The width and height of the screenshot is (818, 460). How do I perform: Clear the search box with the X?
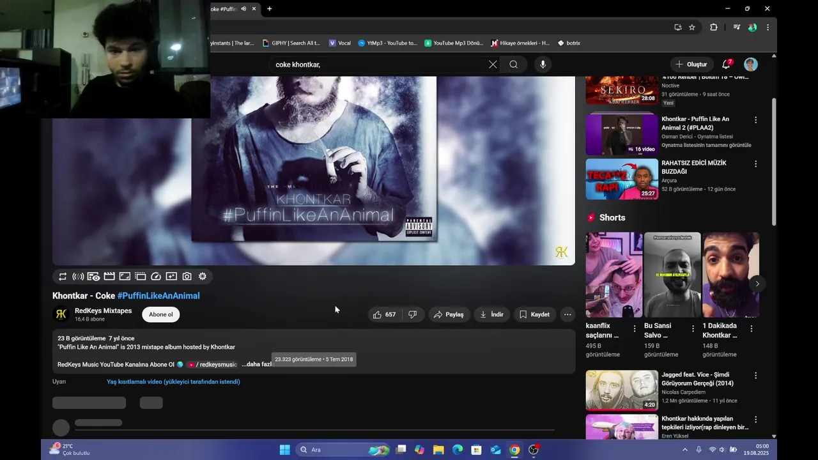click(x=493, y=65)
